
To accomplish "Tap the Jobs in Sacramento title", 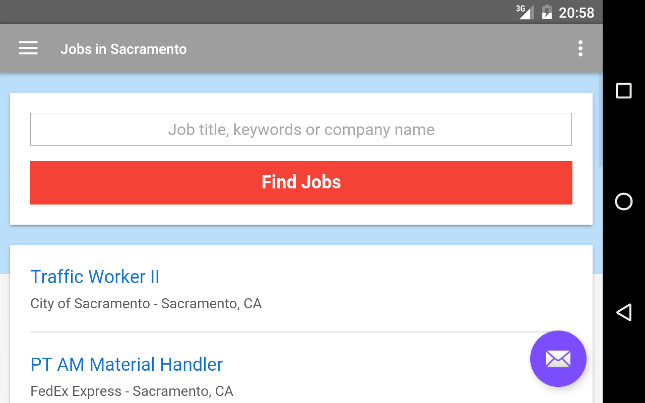I will [123, 49].
